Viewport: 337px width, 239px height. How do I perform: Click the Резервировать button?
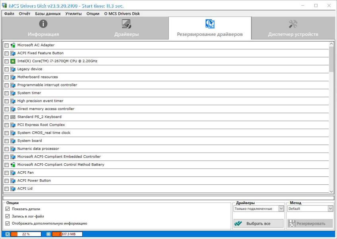coord(310,223)
